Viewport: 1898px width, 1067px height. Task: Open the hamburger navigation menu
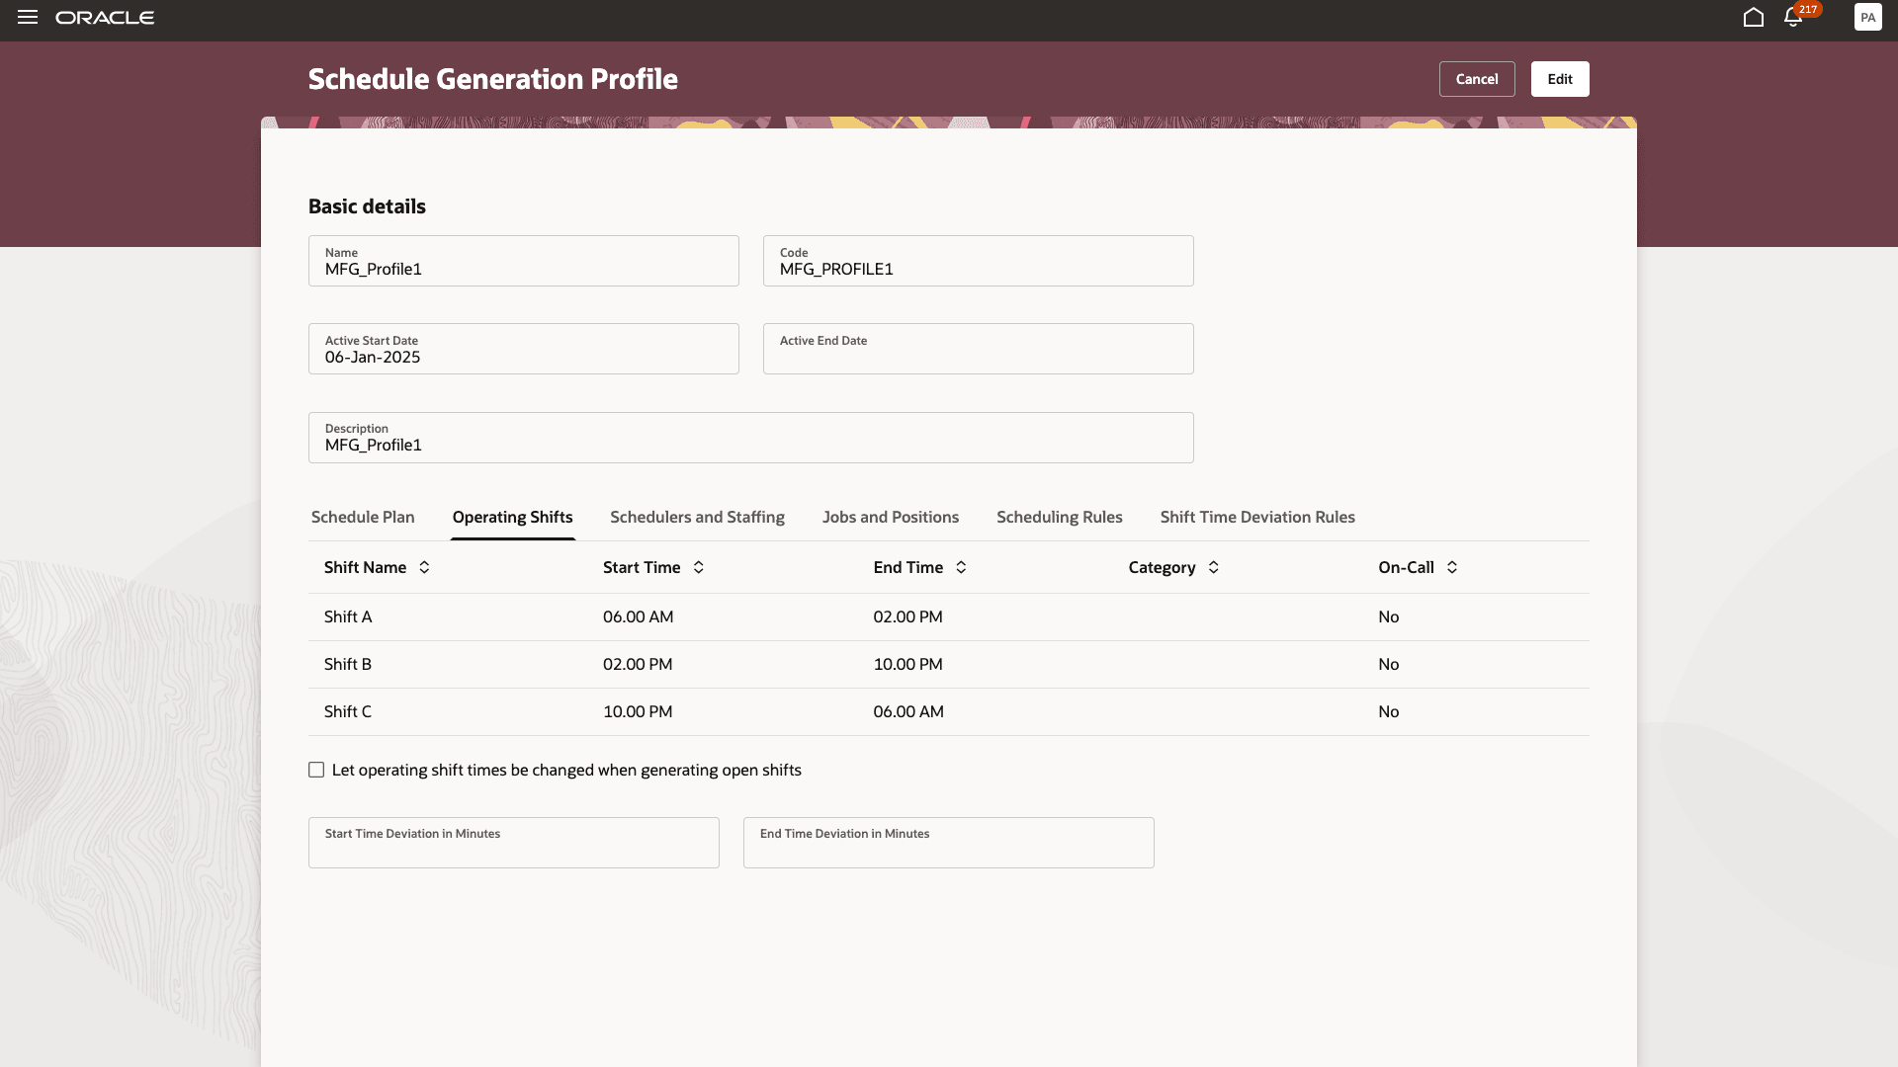[28, 18]
